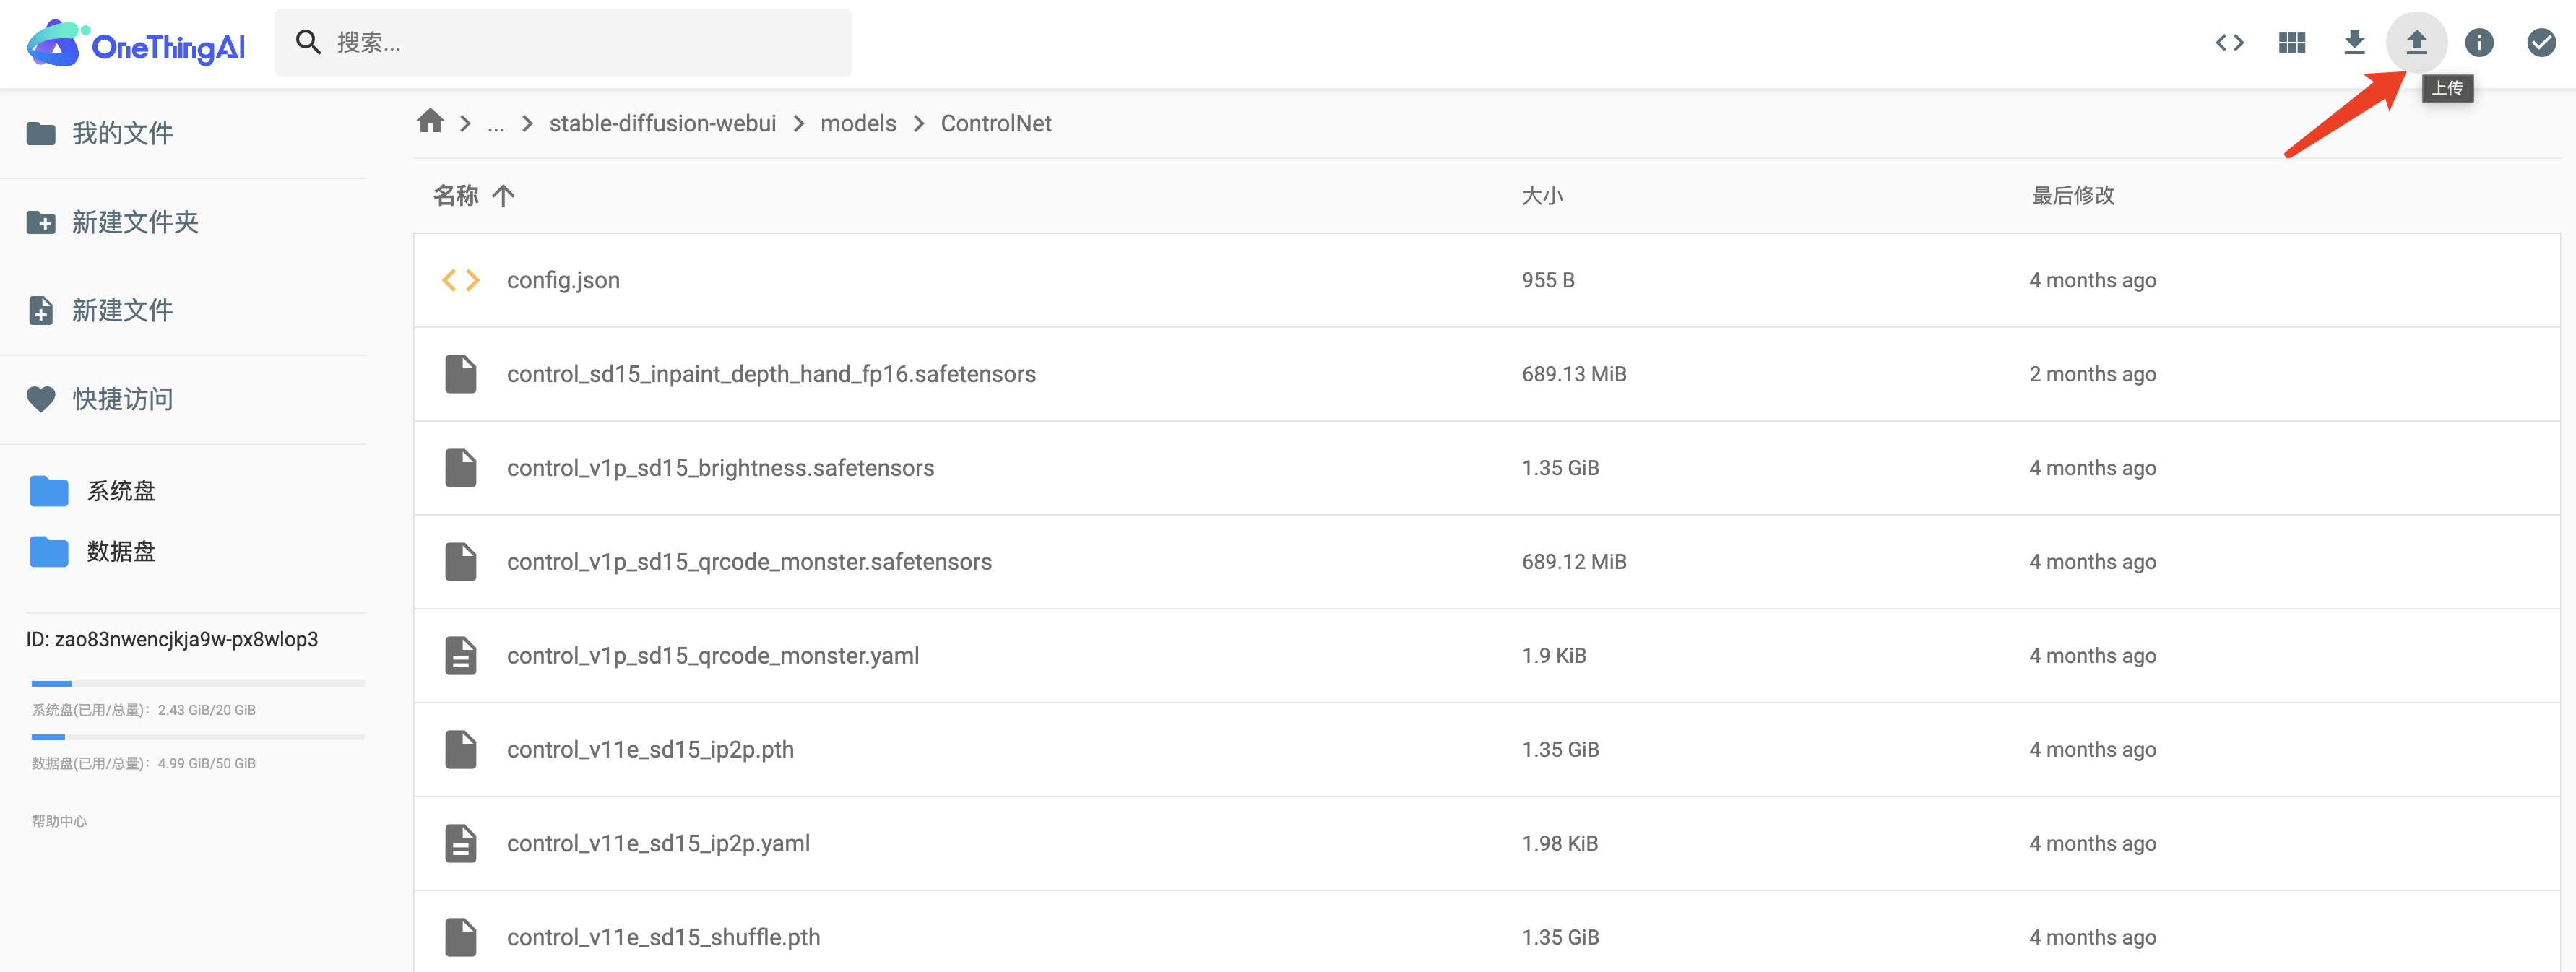This screenshot has width=2576, height=972.
Task: Sort files by 大小 column
Action: (x=1541, y=196)
